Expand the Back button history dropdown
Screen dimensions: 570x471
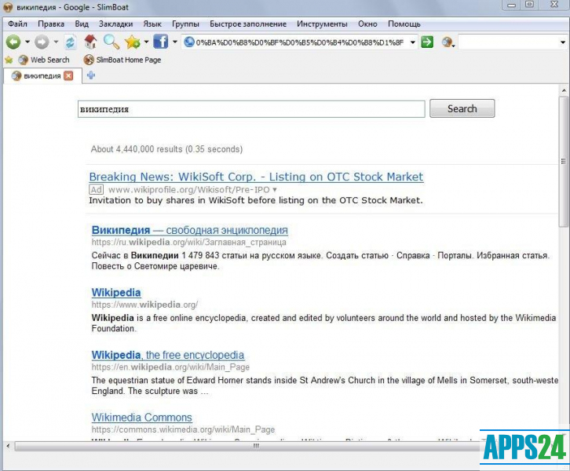(x=27, y=42)
